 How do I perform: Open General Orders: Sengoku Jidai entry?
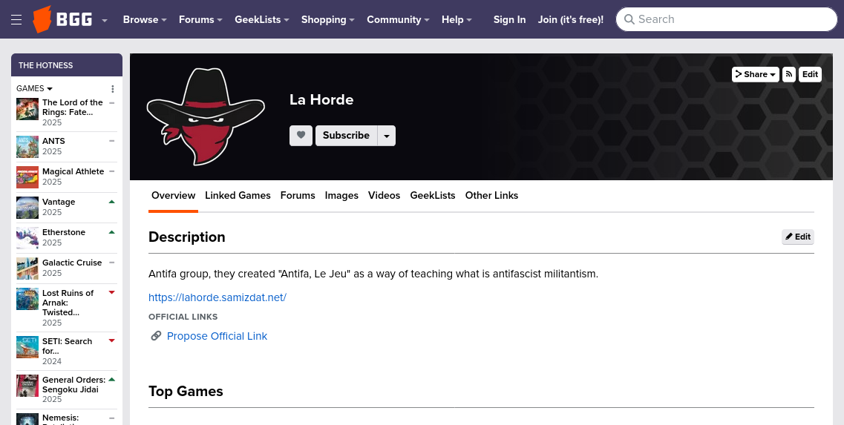pyautogui.click(x=73, y=385)
